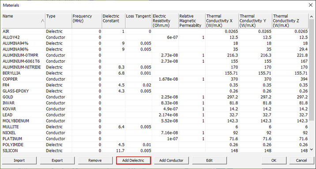Sort by Thermal Conductivity X header
This screenshot has width=316, height=169.
coord(222,21)
